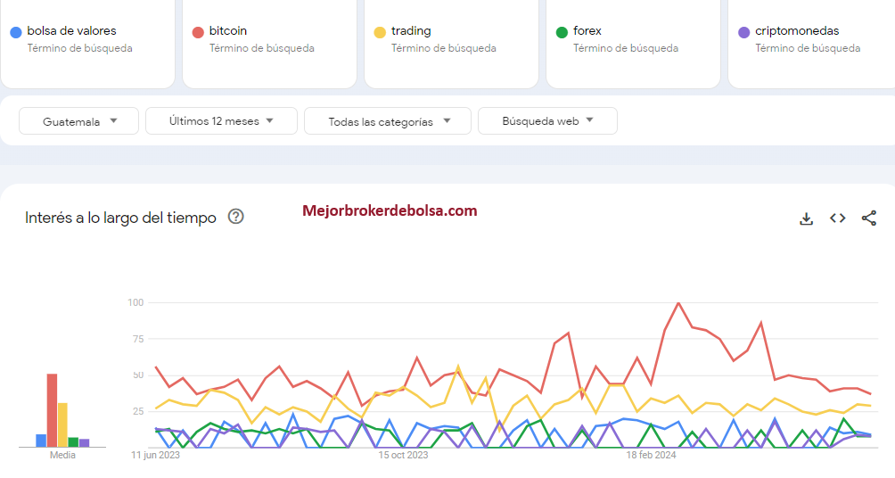
Task: Click the 75 y-axis label
Action: (x=138, y=339)
